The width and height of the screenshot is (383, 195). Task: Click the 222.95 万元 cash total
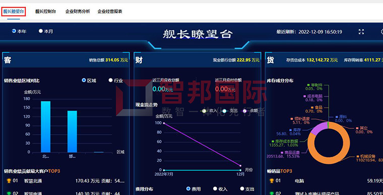point(248,60)
